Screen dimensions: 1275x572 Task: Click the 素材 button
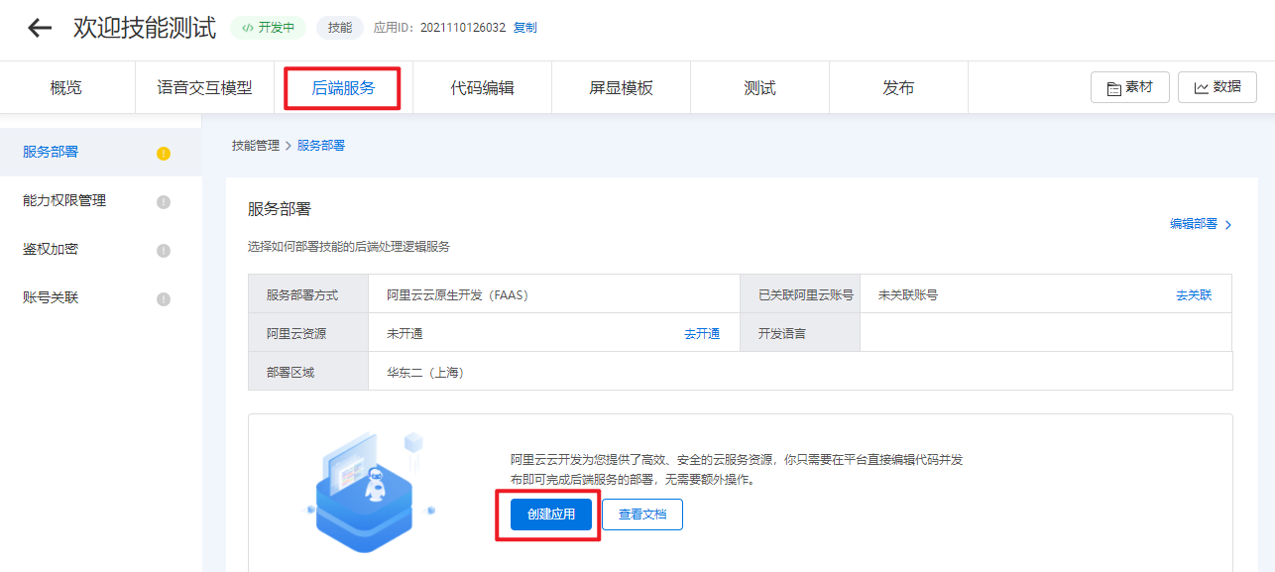click(1130, 87)
